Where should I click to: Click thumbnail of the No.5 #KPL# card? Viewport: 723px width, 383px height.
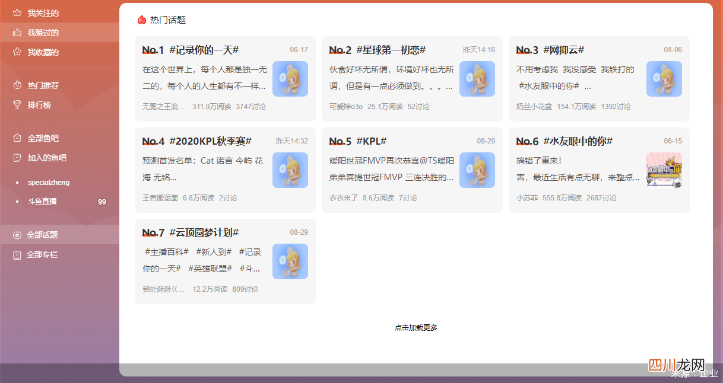click(477, 170)
